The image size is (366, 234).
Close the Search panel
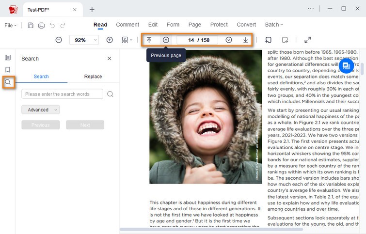click(109, 58)
